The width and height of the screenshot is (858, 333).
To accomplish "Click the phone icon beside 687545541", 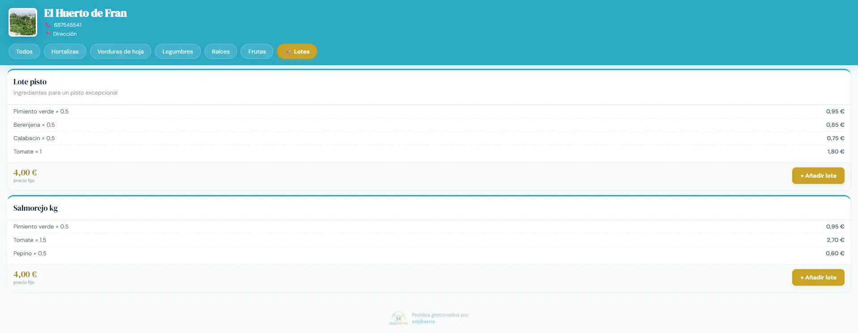I will point(48,25).
